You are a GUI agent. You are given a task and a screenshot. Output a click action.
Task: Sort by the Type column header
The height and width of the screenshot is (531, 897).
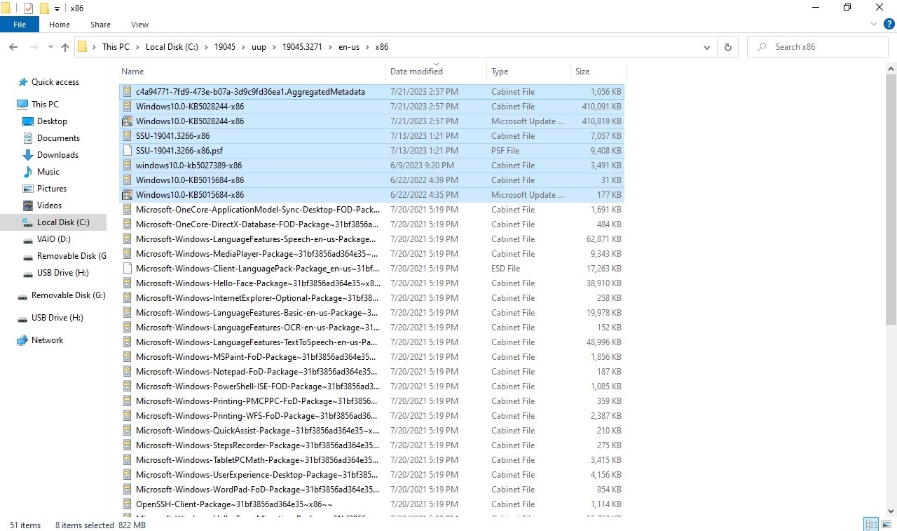(528, 72)
